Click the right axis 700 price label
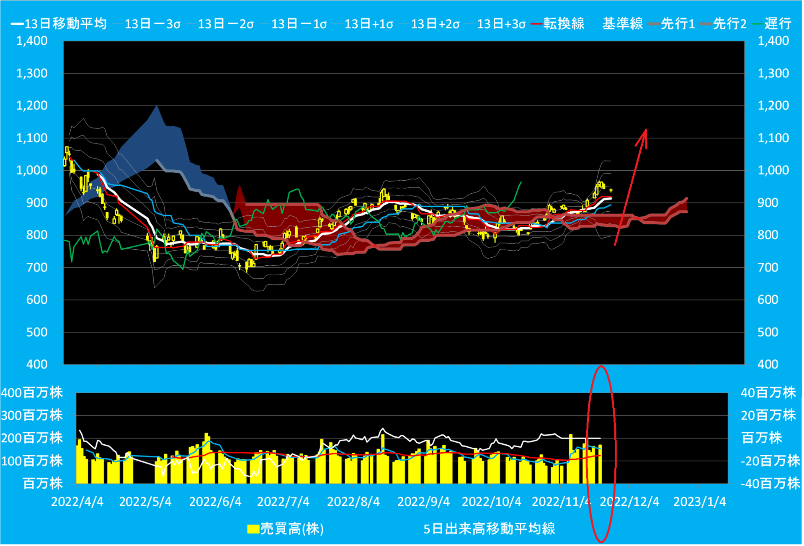This screenshot has height=546, width=804. 768,267
